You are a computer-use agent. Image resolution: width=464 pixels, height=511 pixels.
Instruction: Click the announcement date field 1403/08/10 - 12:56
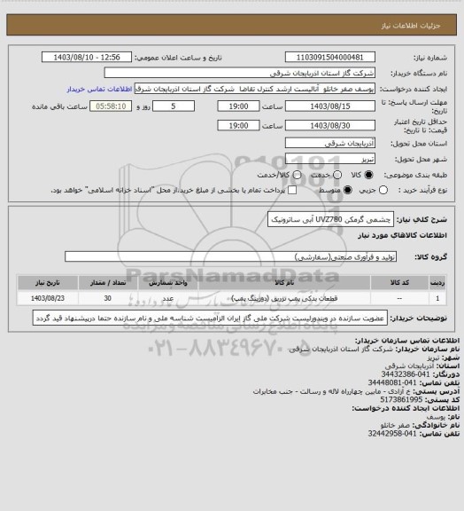pos(87,57)
